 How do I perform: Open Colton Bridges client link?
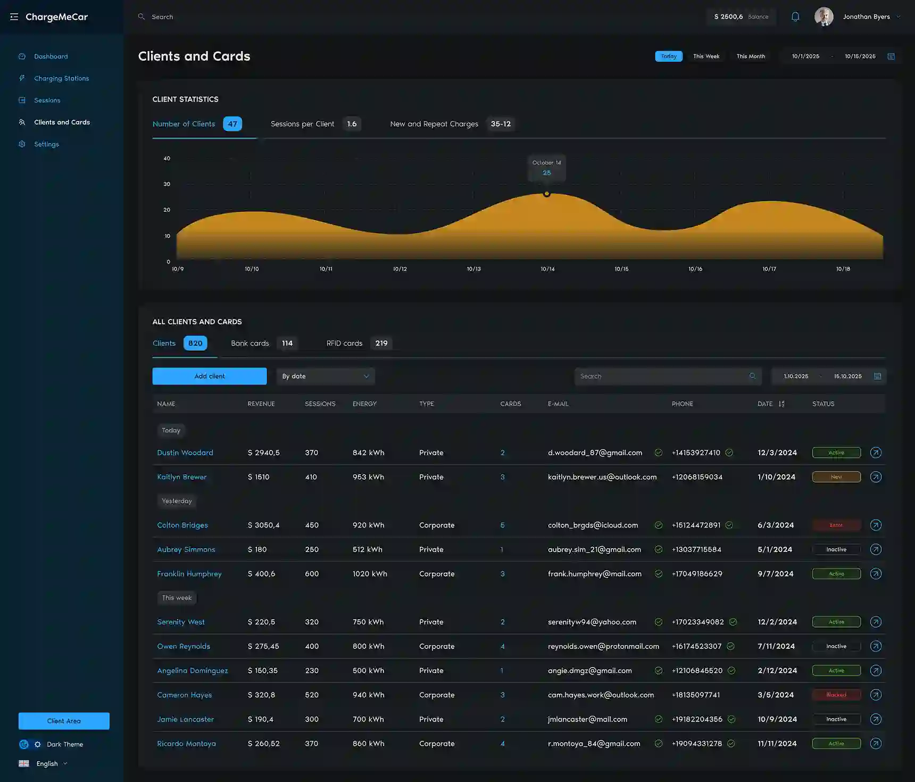tap(182, 525)
